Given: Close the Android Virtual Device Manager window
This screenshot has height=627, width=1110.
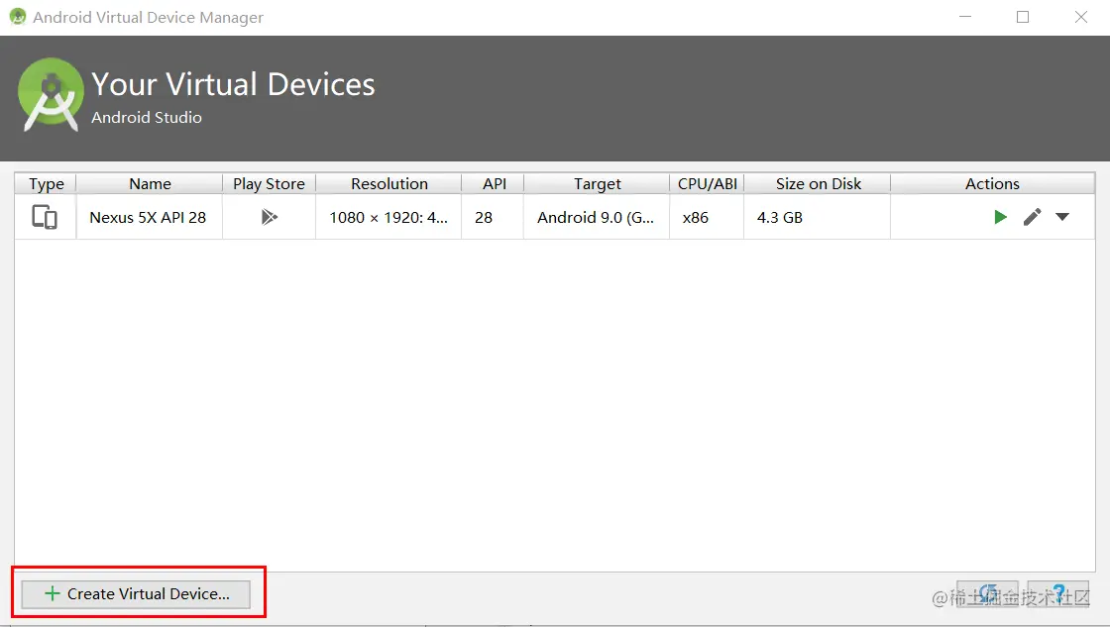Looking at the screenshot, I should point(1081,17).
